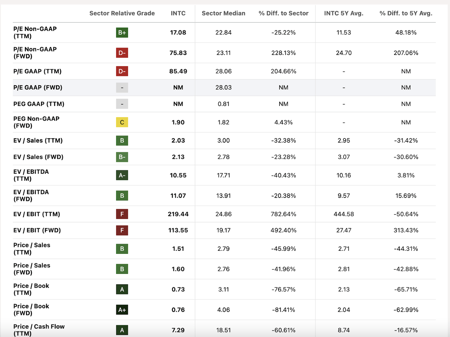This screenshot has width=450, height=337.
Task: Click the 5Y average value 27.47
Action: coord(344,230)
